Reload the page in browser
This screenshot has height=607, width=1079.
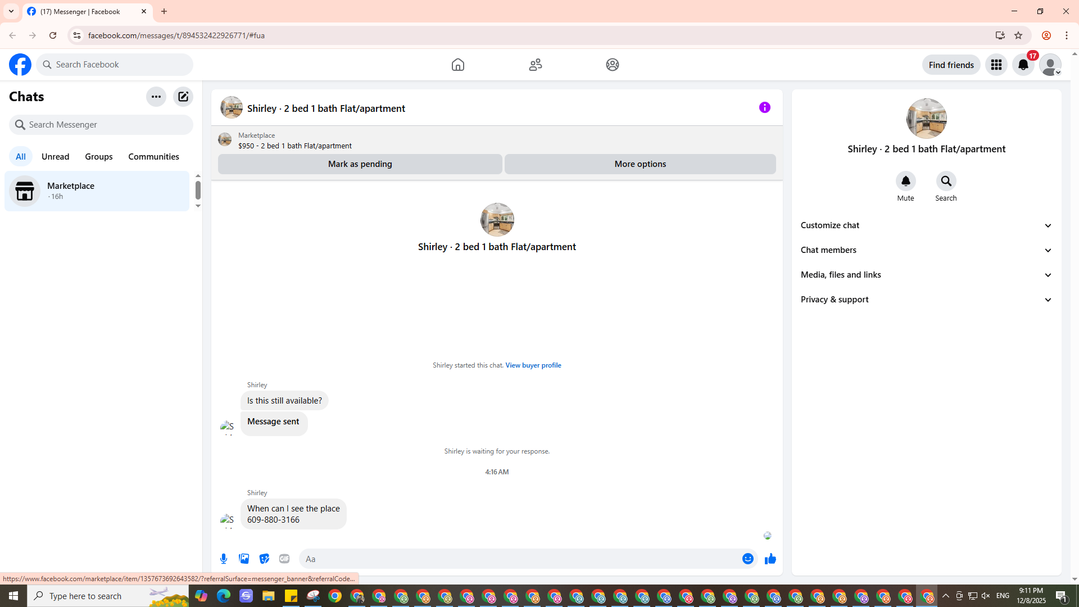coord(53,35)
